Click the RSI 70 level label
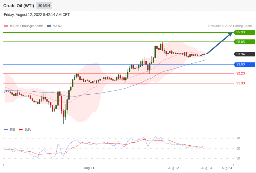 pyautogui.click(x=238, y=138)
